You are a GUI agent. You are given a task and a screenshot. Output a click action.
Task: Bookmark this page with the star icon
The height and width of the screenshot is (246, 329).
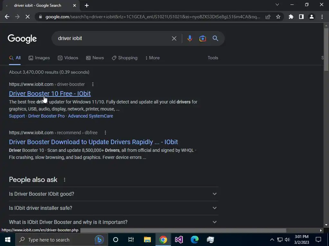click(278, 17)
